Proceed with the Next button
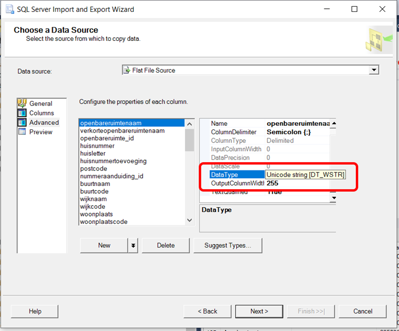 point(259,311)
